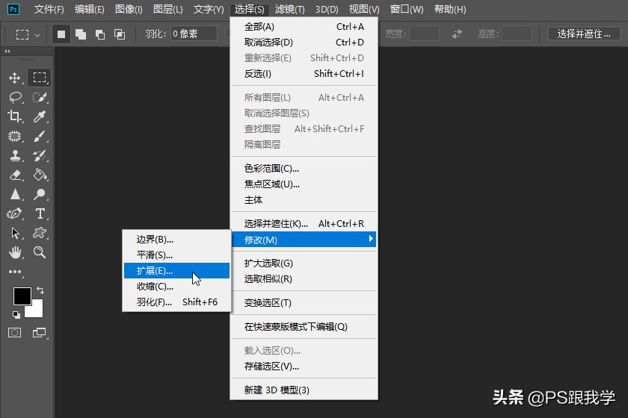
Task: Open the 文件(F) menu
Action: click(49, 9)
